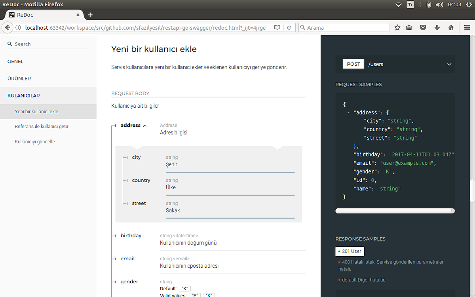Open Kullanıcıyı güncelle
Image resolution: width=475 pixels, height=297 pixels.
[x=36, y=141]
